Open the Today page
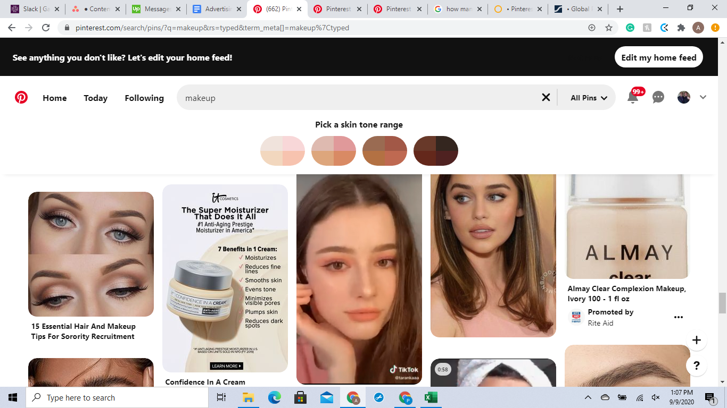 (96, 98)
